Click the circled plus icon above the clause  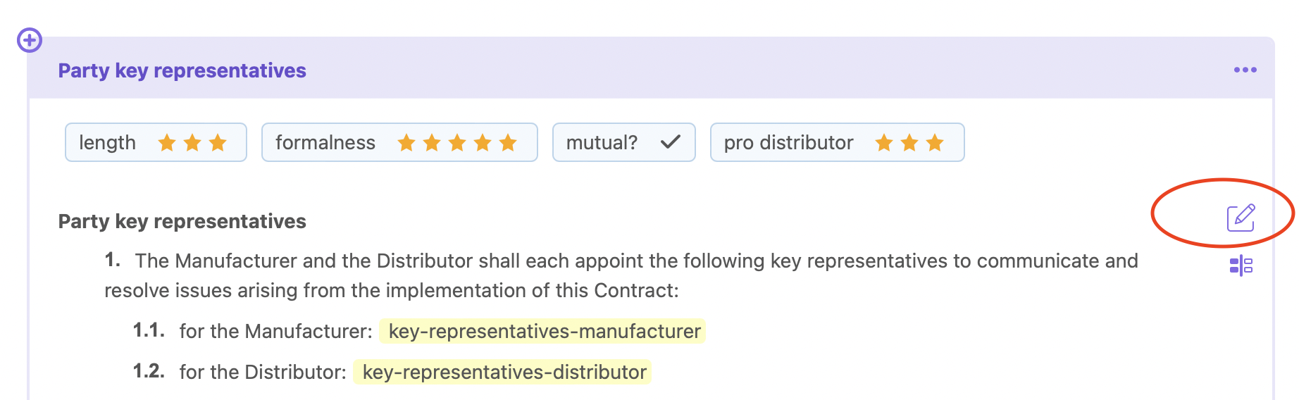click(x=30, y=40)
